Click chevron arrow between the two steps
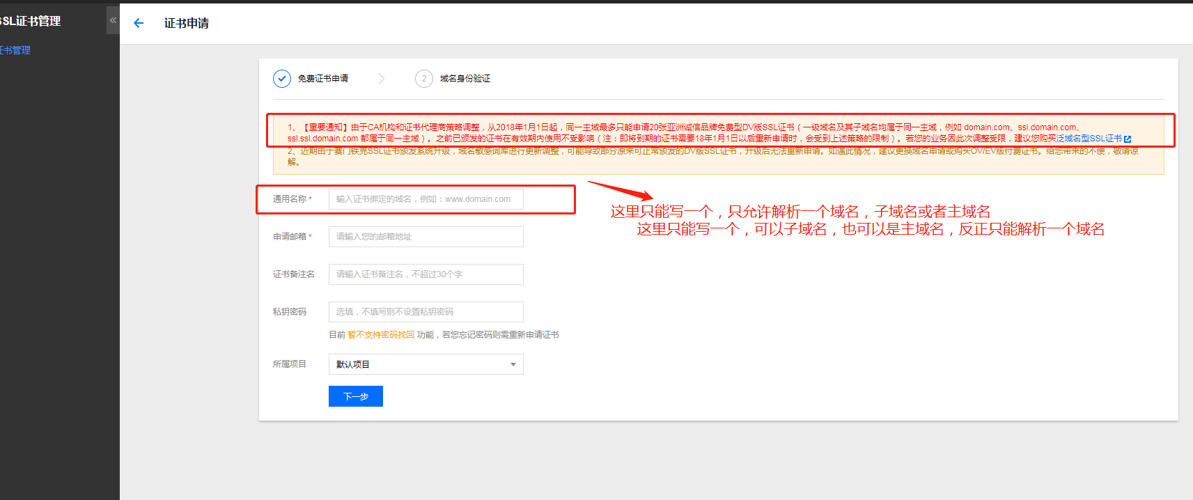The image size is (1193, 500). pos(381,79)
